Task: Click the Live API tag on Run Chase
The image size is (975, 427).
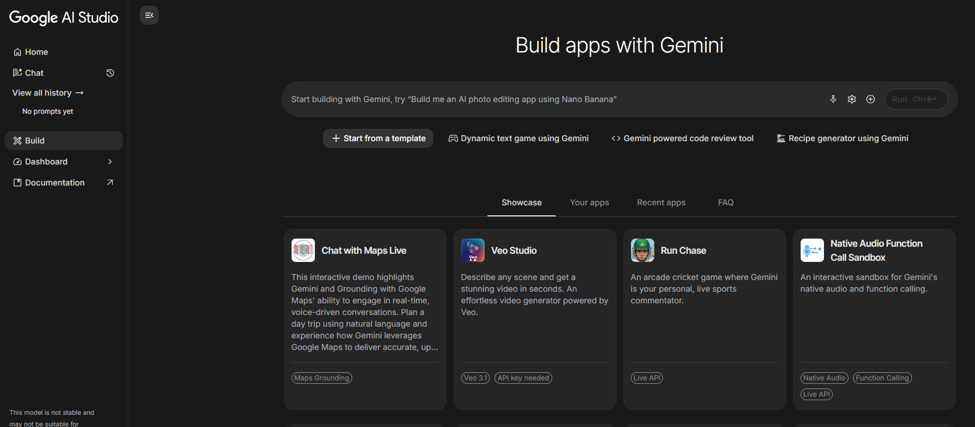Action: (647, 378)
